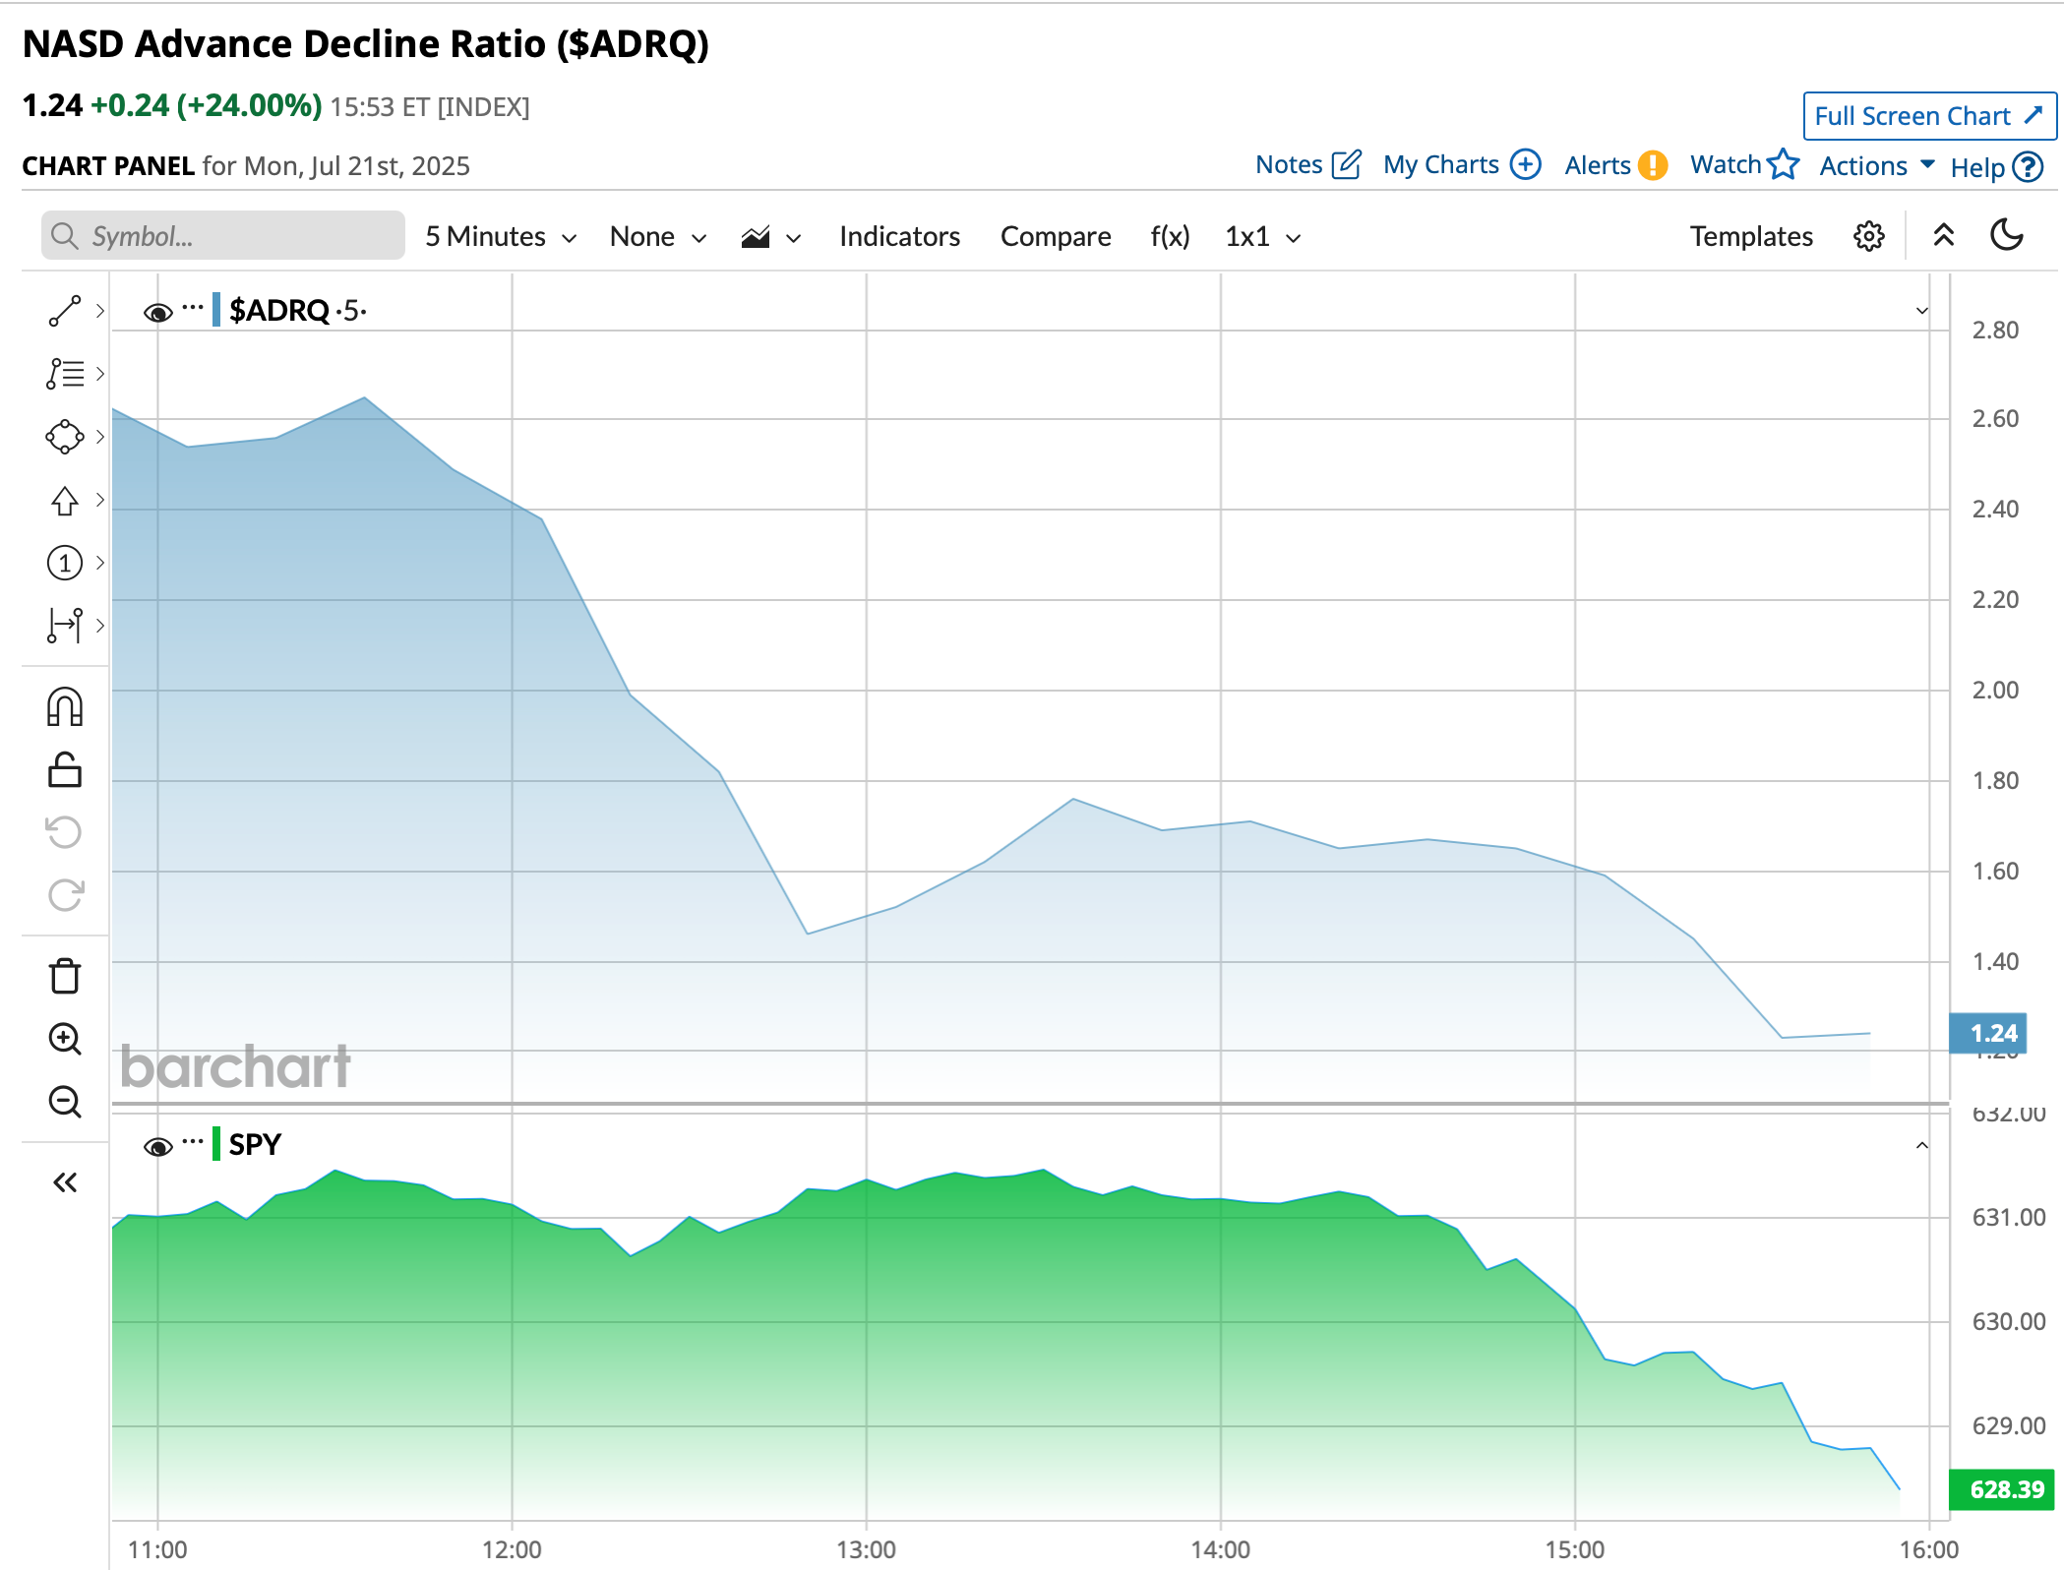Screen dimensions: 2064x1570
Task: Select the measurement range tool
Action: click(65, 626)
